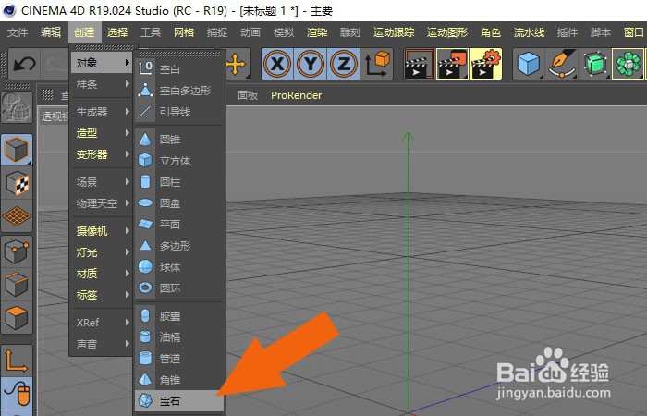Toggle the coordinate system icon

point(377,64)
